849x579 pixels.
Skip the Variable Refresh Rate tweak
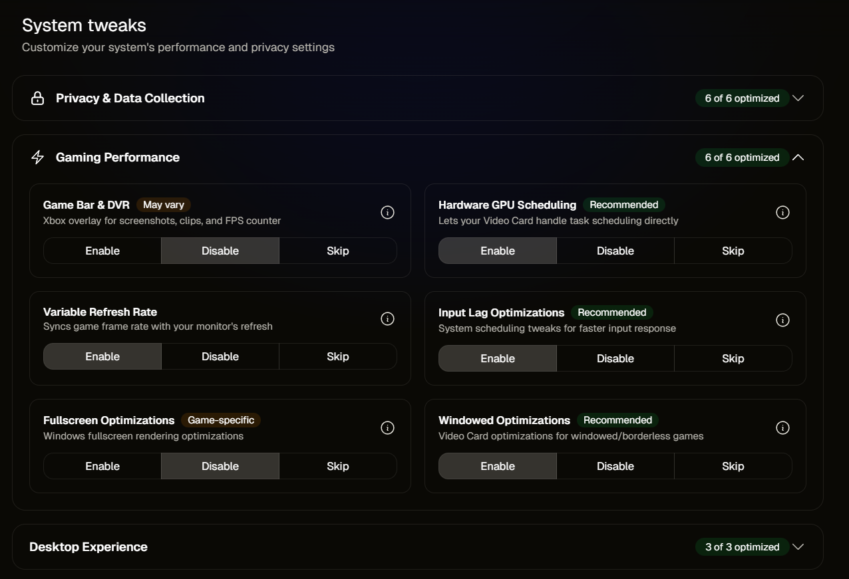pos(337,356)
